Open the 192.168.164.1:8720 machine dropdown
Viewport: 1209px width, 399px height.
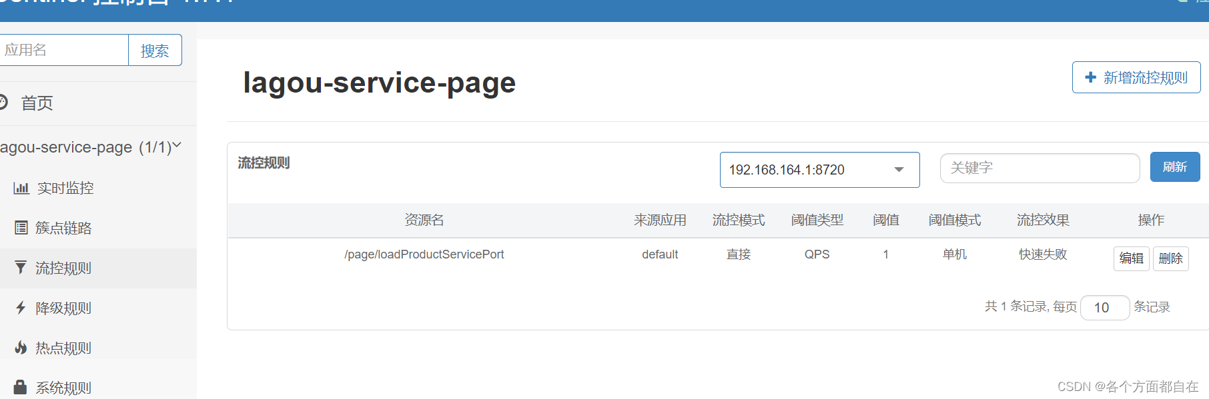pos(819,170)
